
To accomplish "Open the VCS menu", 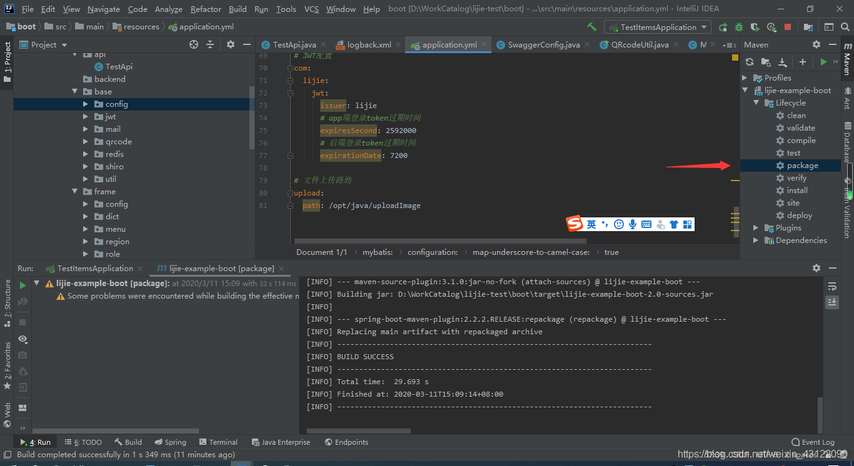I will tap(311, 9).
